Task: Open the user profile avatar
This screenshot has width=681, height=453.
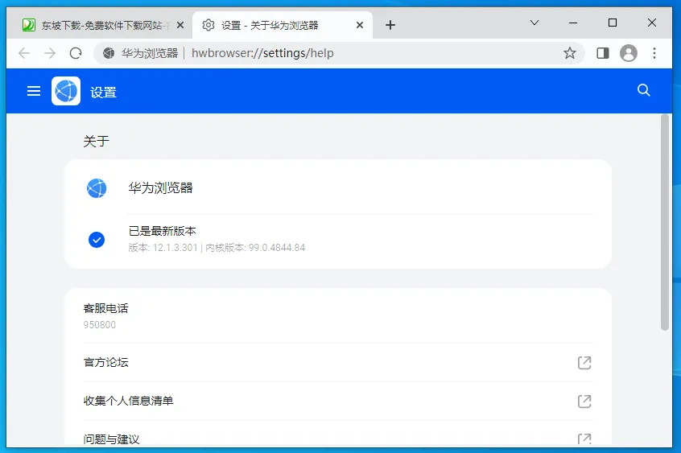Action: (629, 53)
